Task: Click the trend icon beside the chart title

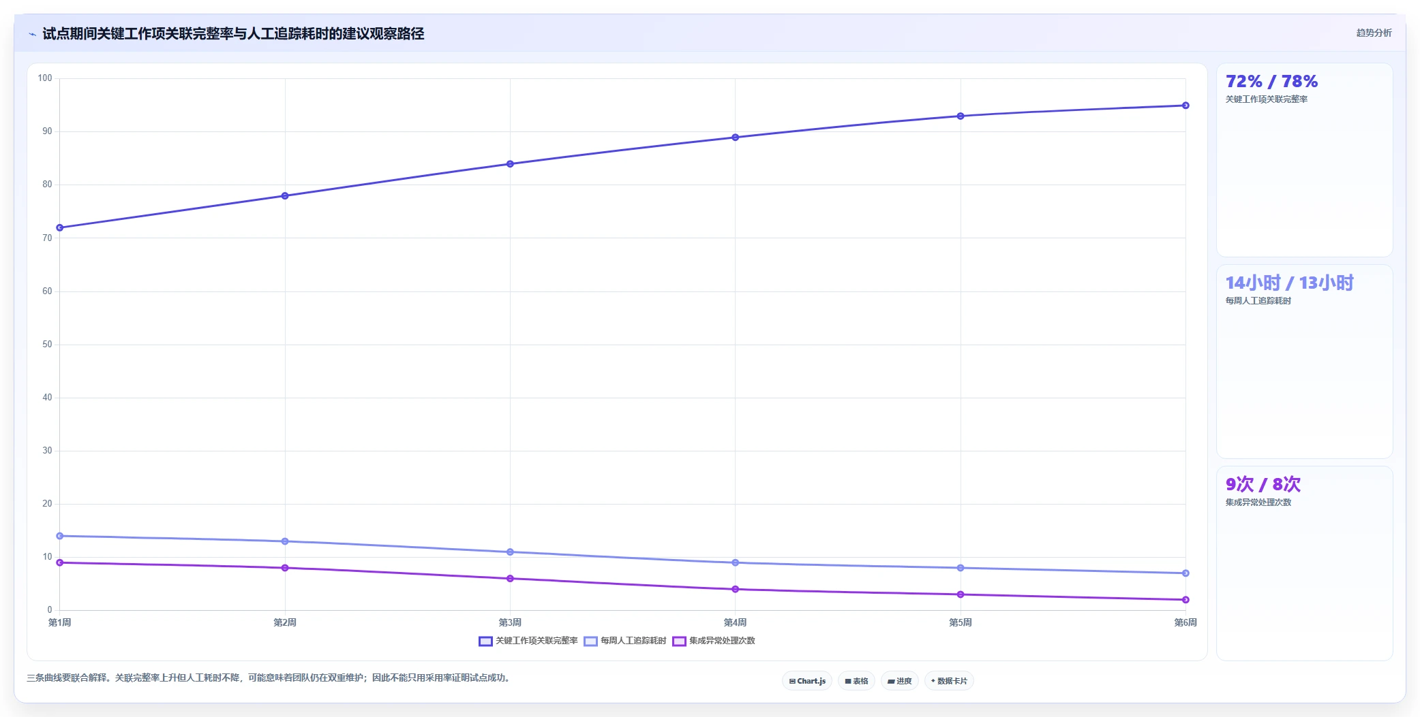Action: coord(32,34)
